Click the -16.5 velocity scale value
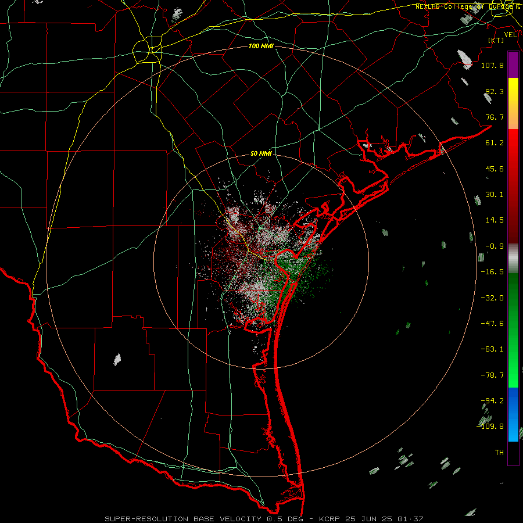 (x=492, y=272)
